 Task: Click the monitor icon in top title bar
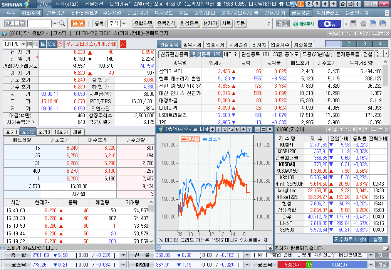[294, 4]
